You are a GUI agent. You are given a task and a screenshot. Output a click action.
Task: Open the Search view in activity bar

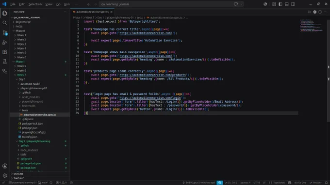pos(5,23)
